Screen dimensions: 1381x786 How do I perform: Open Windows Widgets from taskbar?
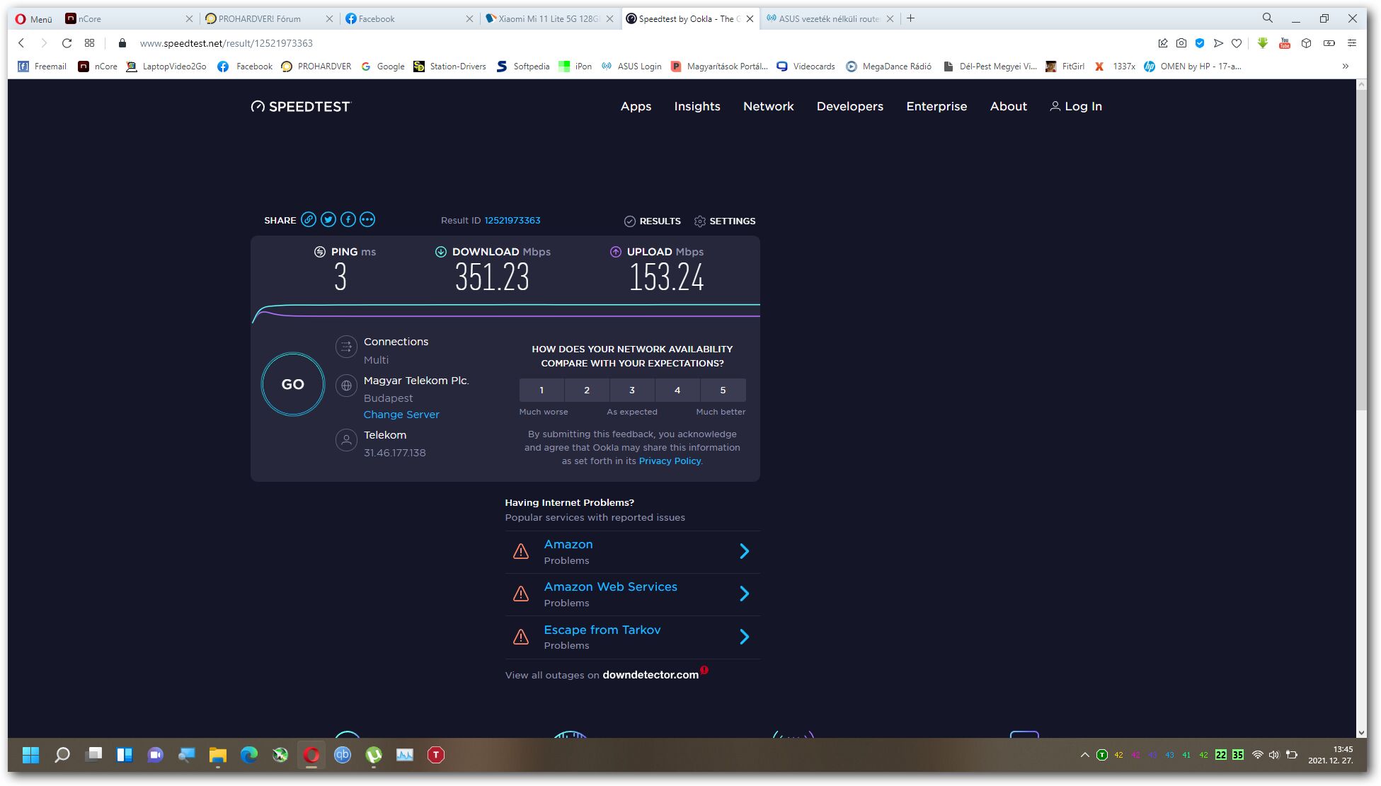pos(125,755)
